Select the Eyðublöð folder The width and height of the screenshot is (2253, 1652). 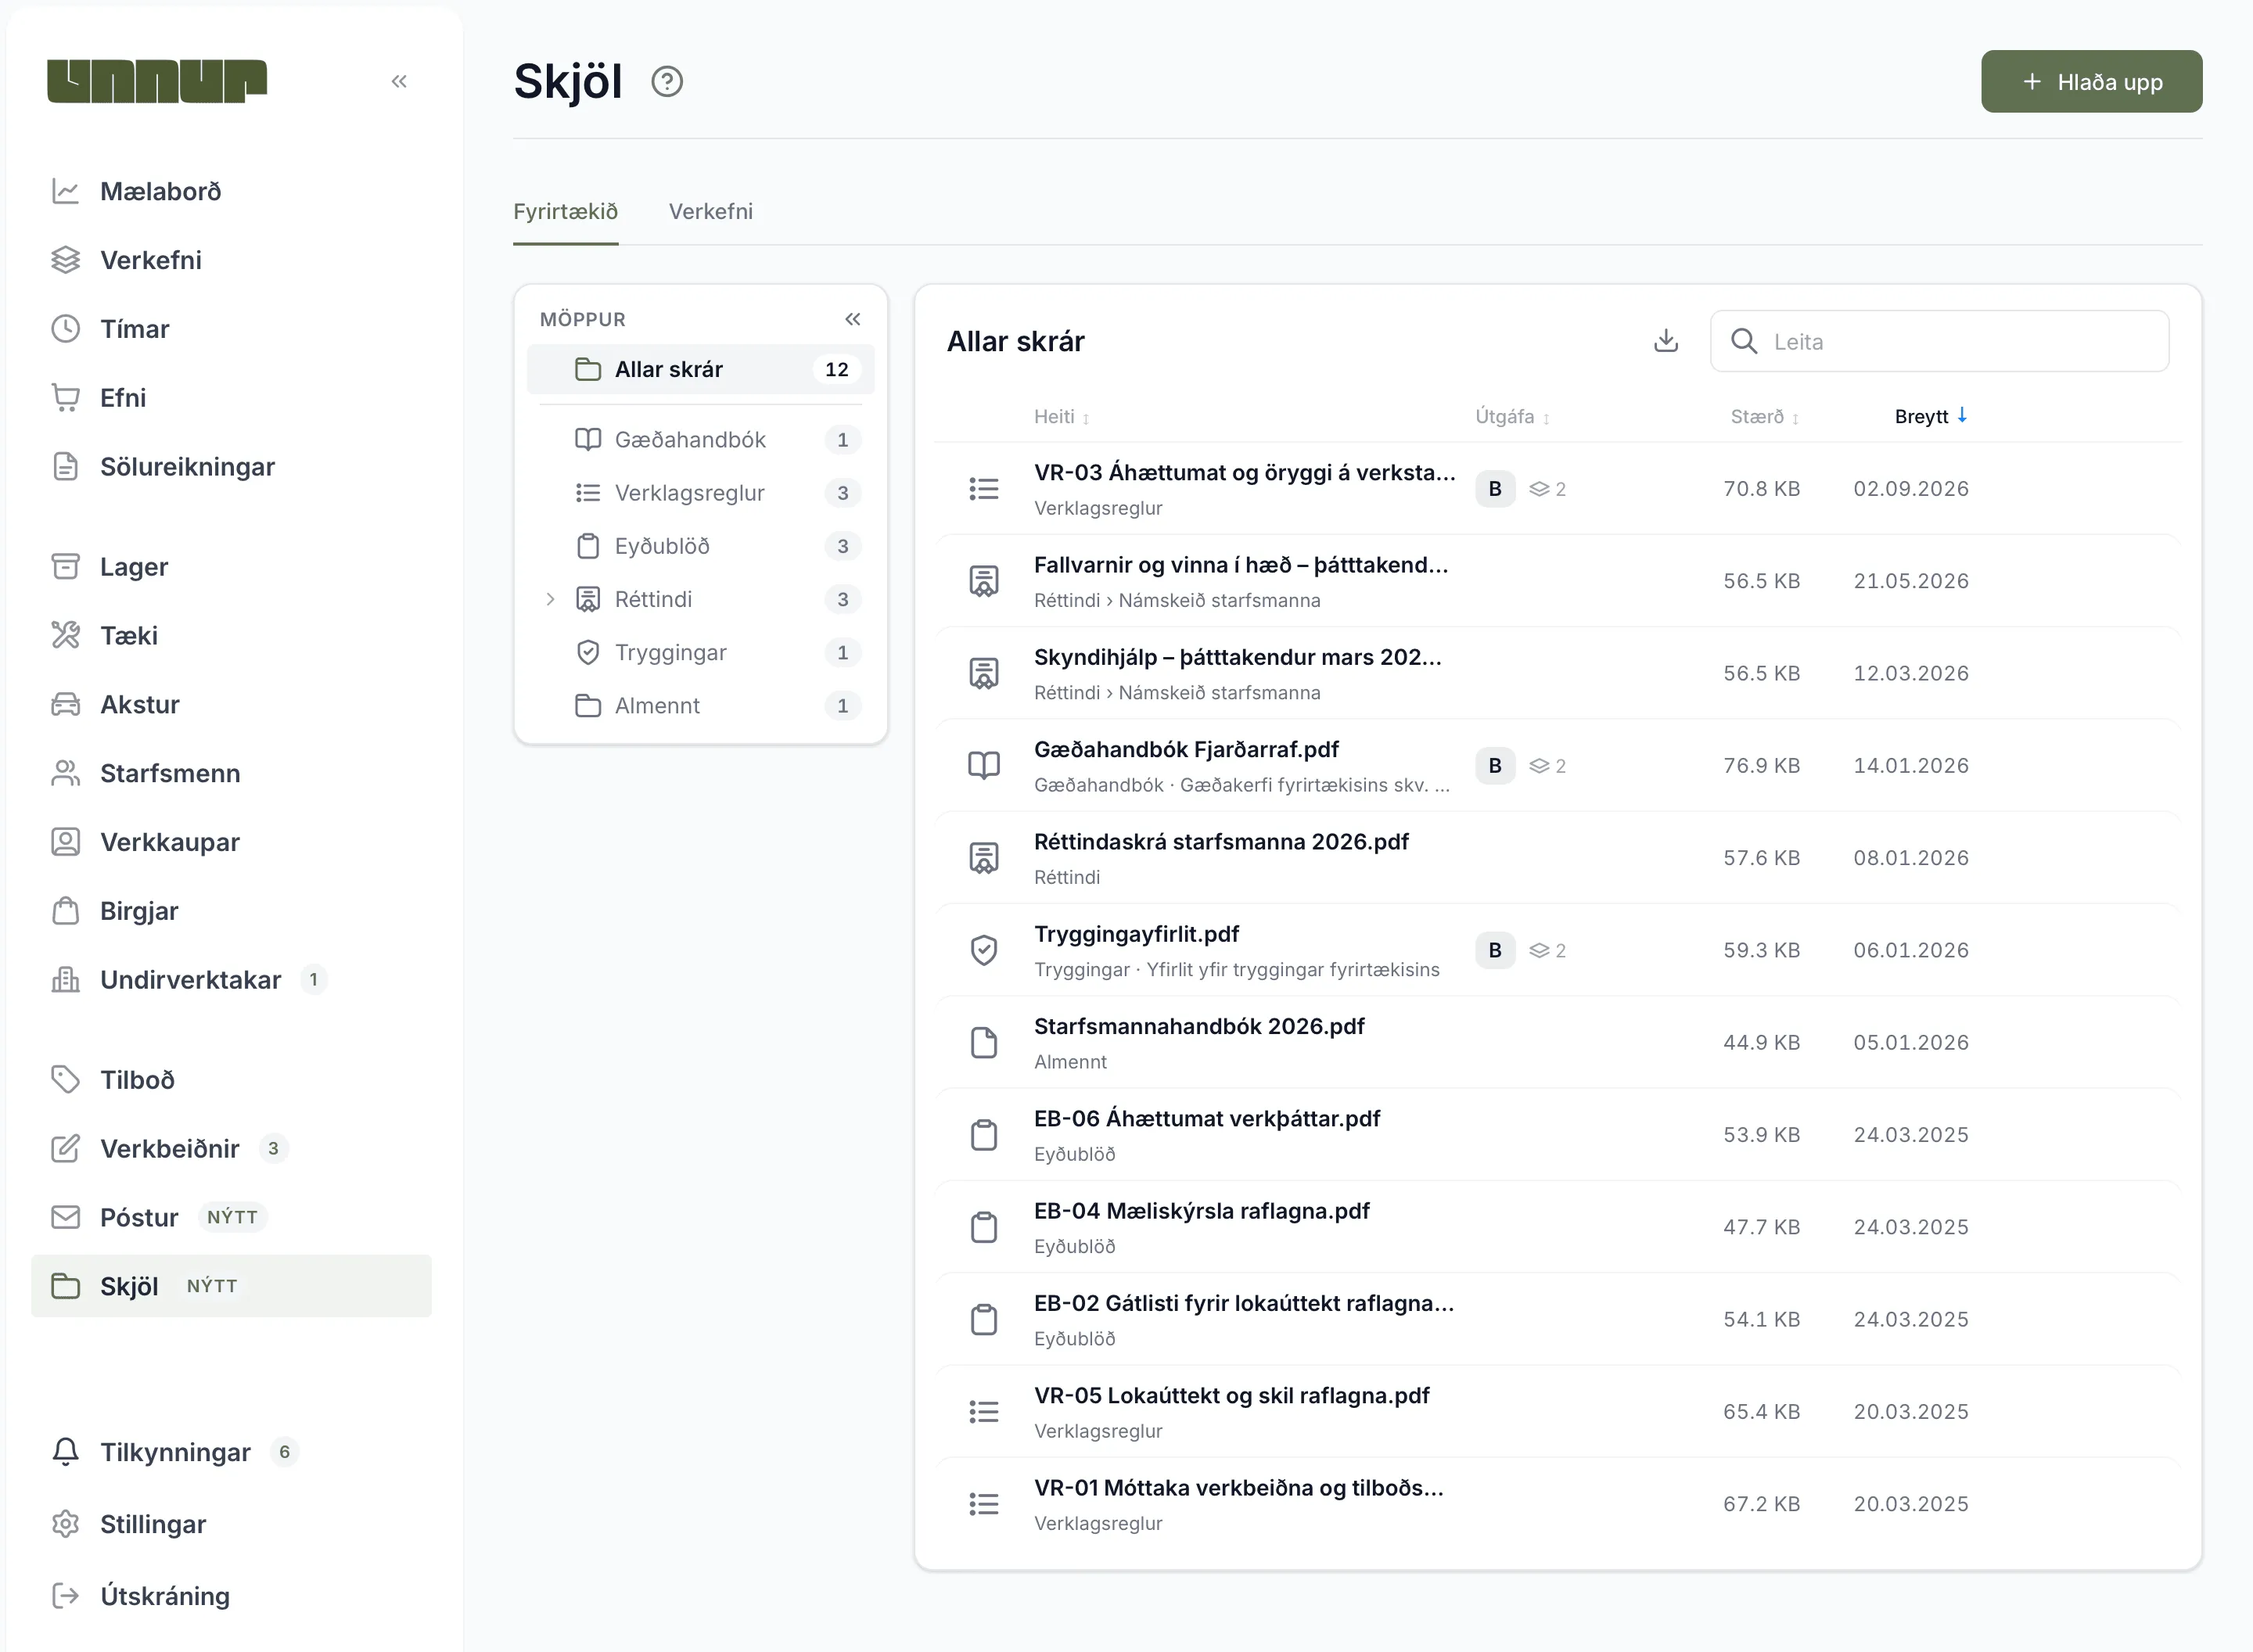coord(701,546)
